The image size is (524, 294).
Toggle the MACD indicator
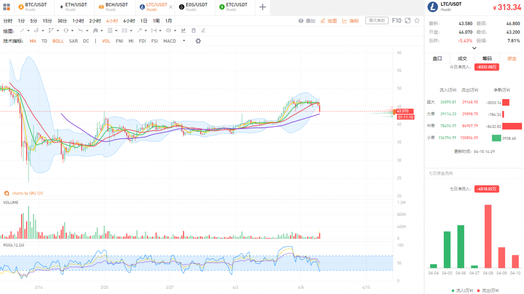pos(169,41)
